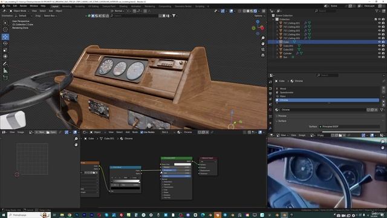Click Base Color swatch on Principled BSDF node

pyautogui.click(x=183, y=164)
